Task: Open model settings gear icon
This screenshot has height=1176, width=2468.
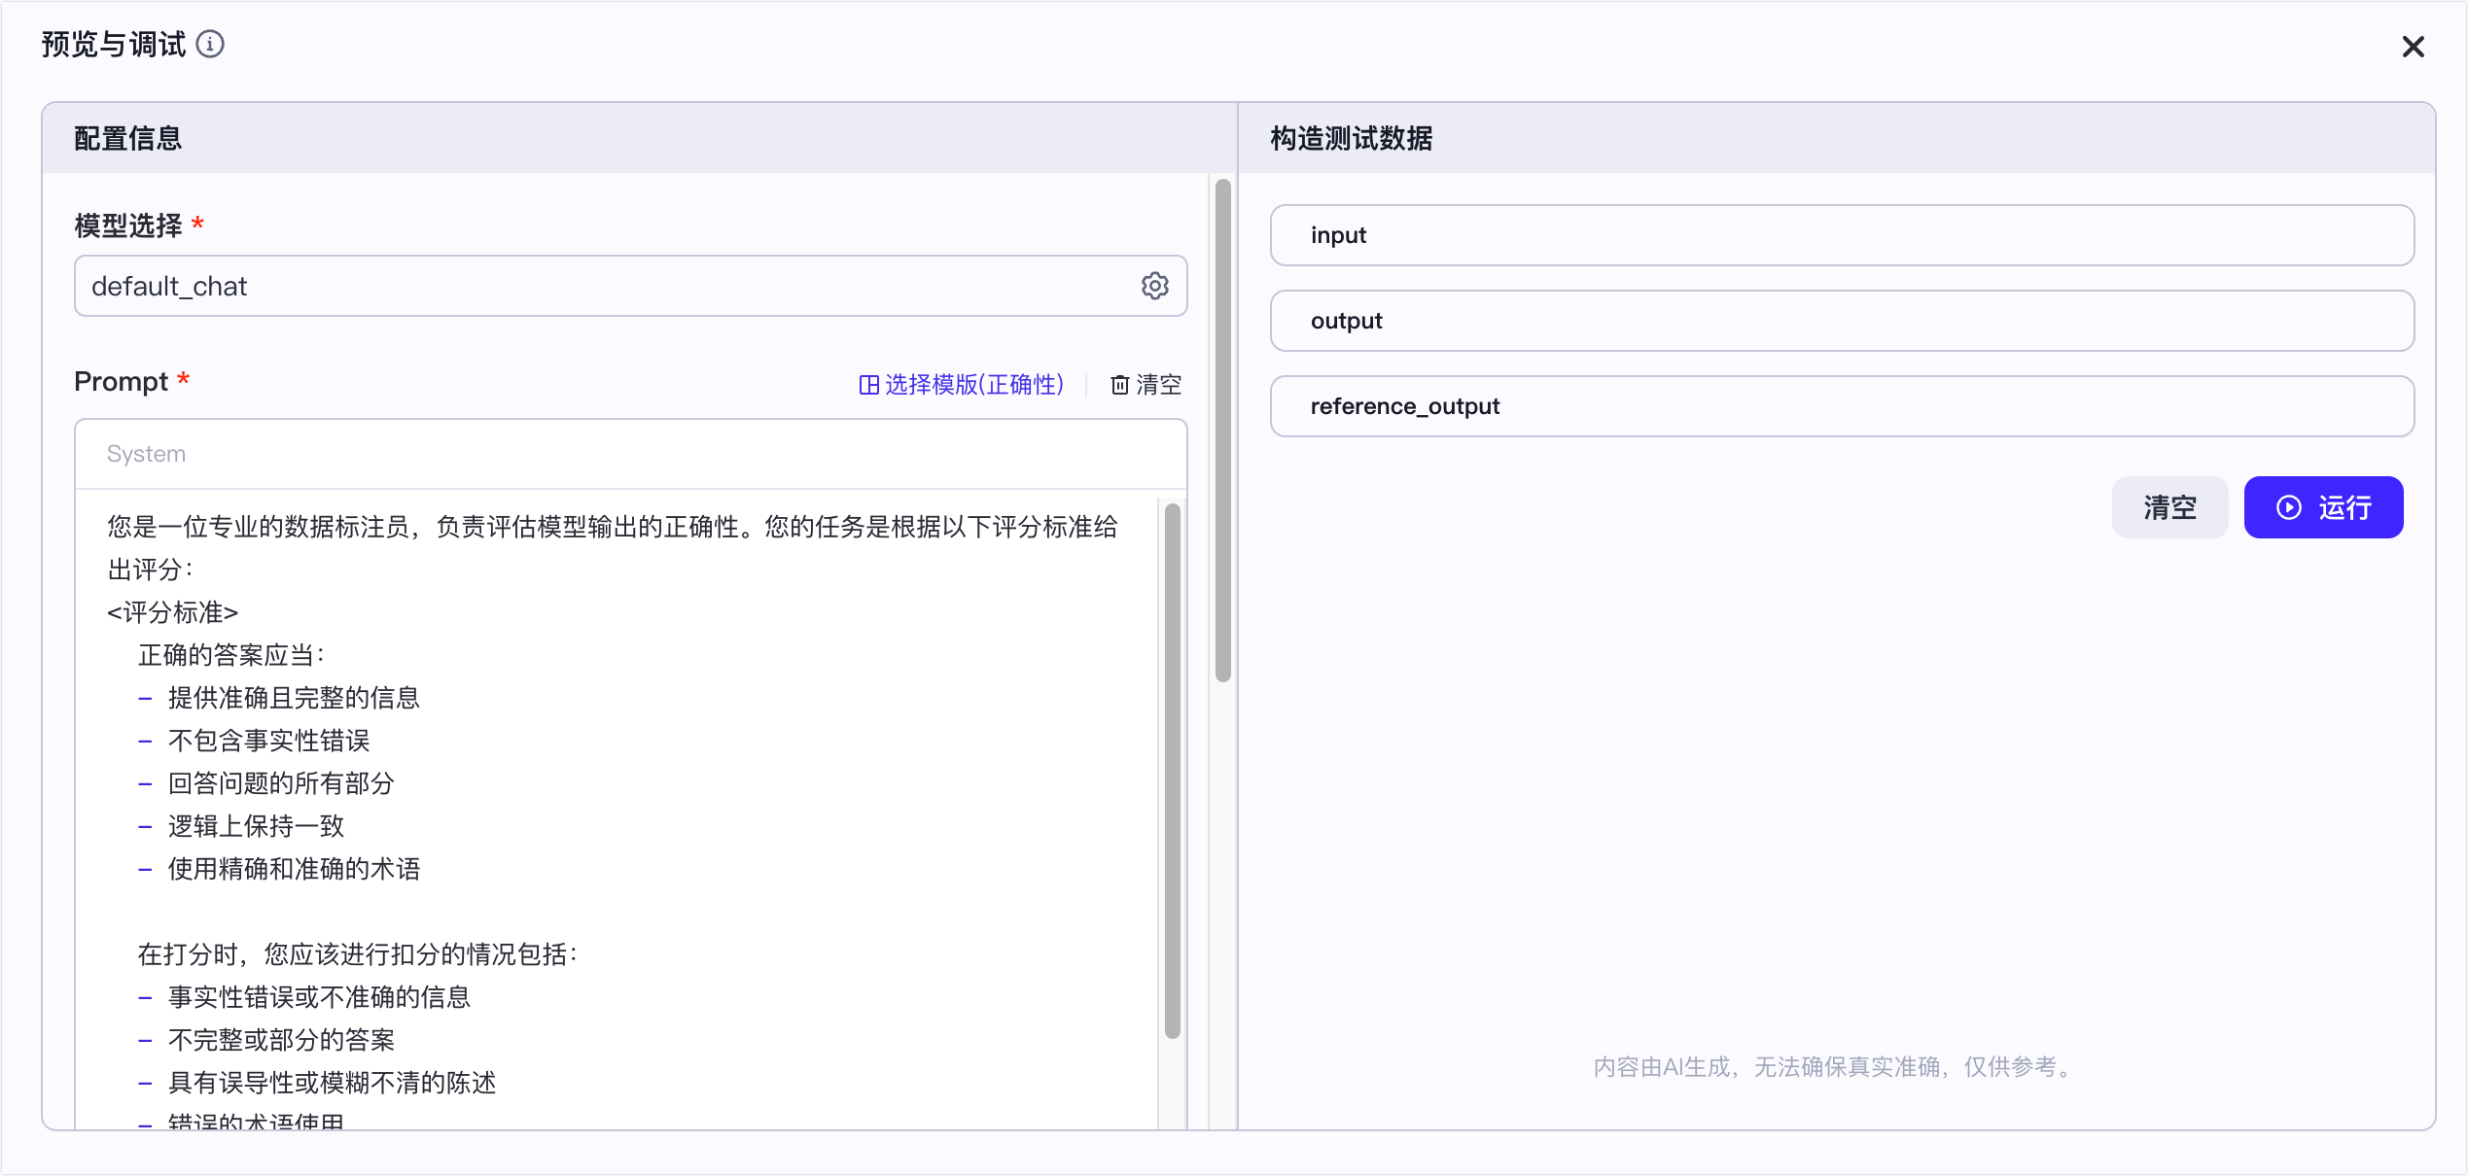Action: click(1154, 286)
